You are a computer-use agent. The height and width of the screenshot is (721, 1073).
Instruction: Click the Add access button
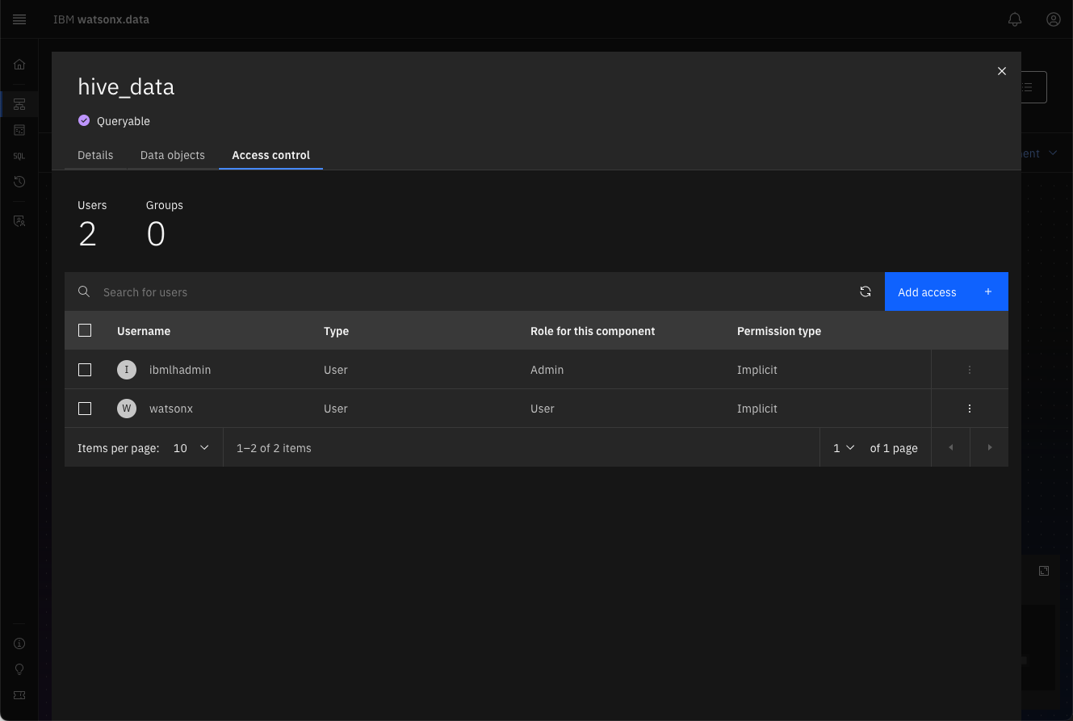coord(946,291)
